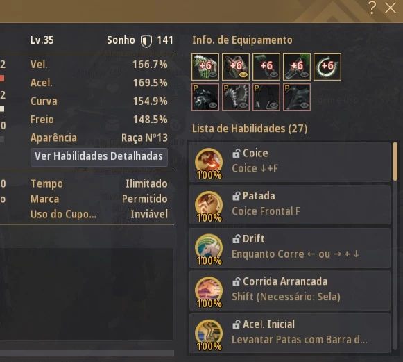Click the spiked pearl armor appearance slot

pos(236,97)
